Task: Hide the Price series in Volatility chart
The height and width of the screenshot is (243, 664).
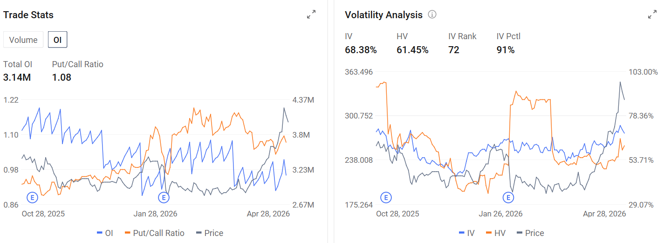Action: click(530, 233)
